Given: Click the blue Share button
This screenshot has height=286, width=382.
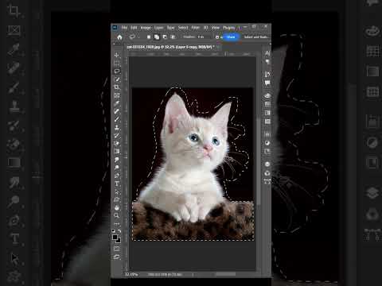Looking at the screenshot, I should tap(231, 37).
